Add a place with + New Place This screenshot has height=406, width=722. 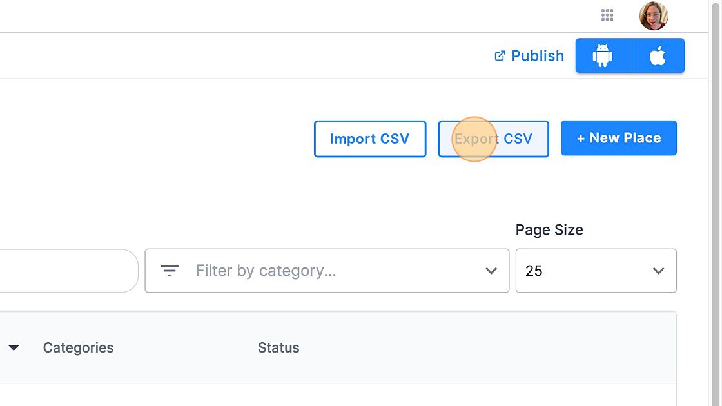(618, 138)
